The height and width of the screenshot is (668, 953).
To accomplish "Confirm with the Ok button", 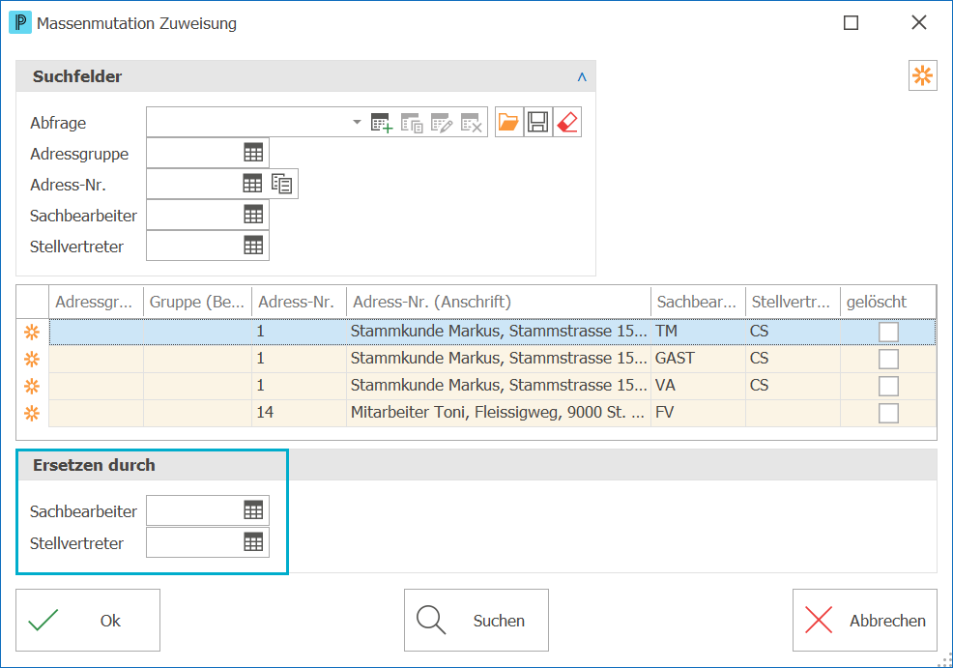I will (x=88, y=620).
